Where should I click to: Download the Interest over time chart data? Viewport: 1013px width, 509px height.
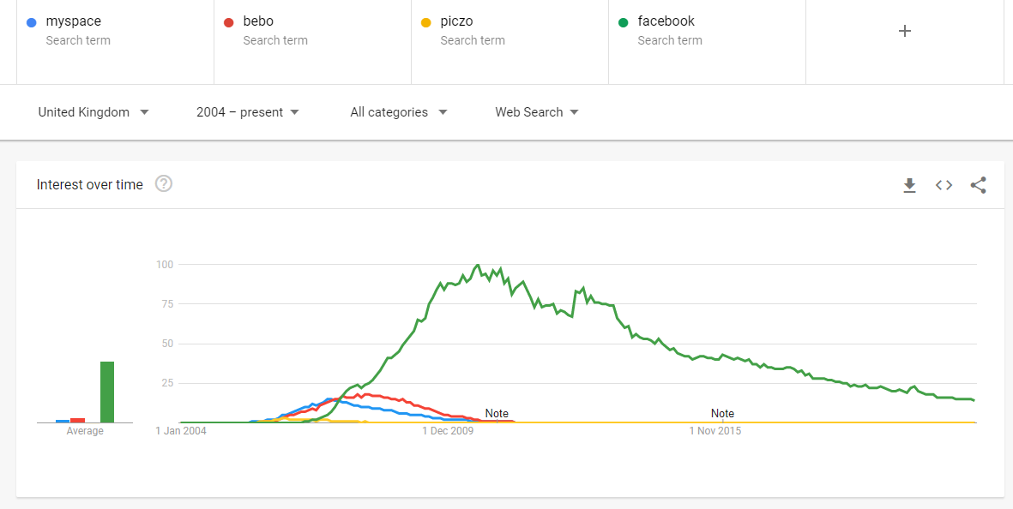coord(909,185)
